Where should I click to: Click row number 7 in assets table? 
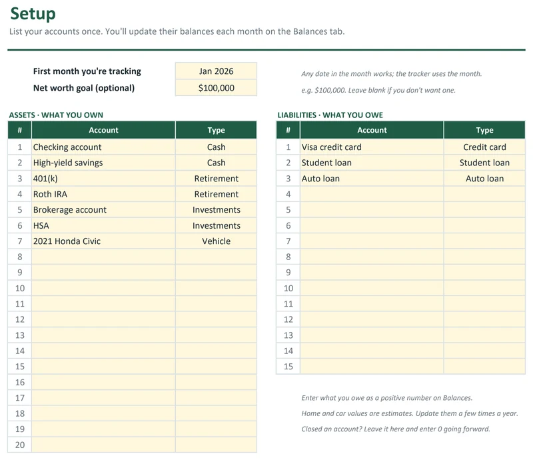pos(20,241)
